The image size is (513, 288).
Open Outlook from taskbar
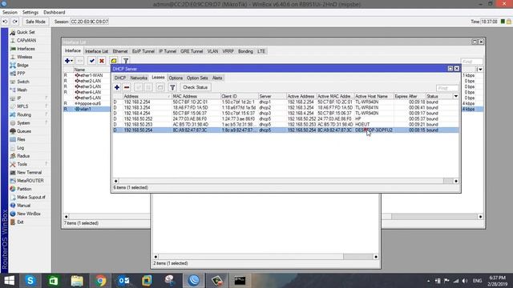click(123, 281)
